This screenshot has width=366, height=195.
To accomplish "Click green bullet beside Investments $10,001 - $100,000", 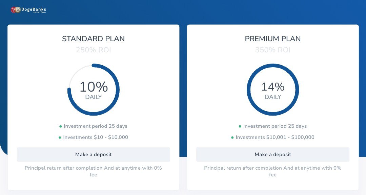I will pos(232,138).
